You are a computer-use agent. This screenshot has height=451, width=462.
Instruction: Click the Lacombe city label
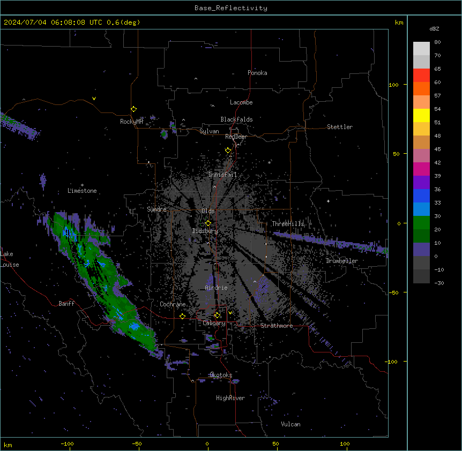click(x=241, y=102)
